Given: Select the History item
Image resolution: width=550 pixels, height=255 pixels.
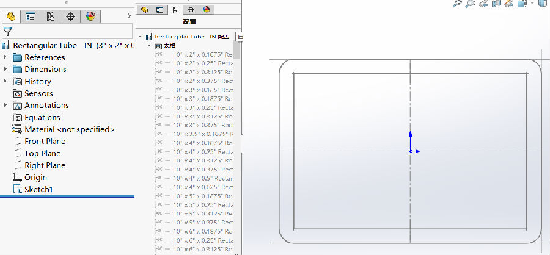Looking at the screenshot, I should (x=32, y=81).
